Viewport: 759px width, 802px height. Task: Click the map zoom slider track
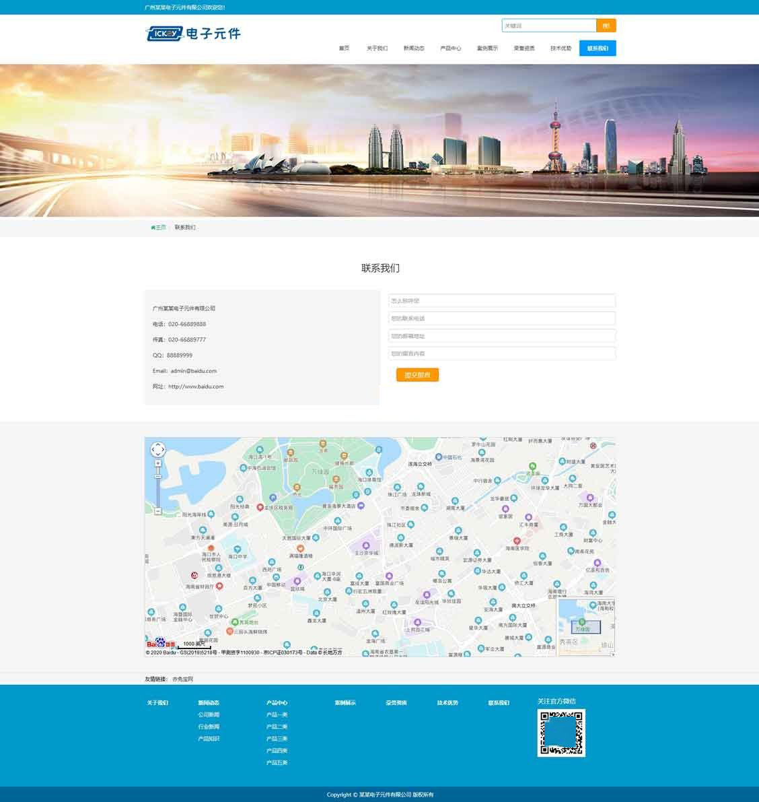[158, 488]
